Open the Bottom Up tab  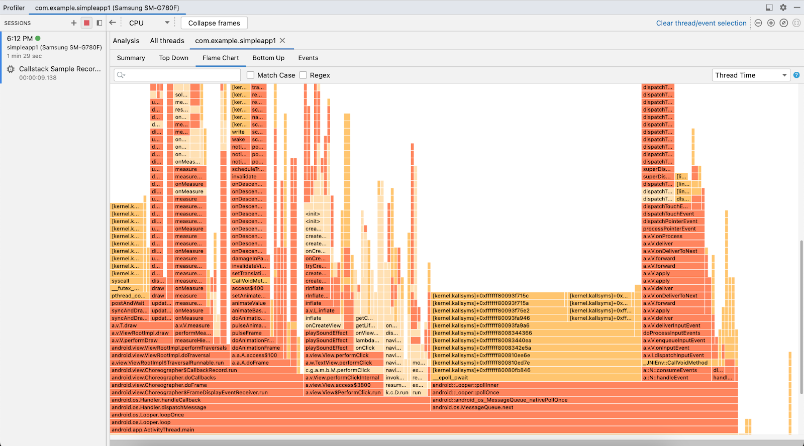pos(268,58)
